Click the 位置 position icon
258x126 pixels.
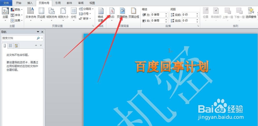206,11
